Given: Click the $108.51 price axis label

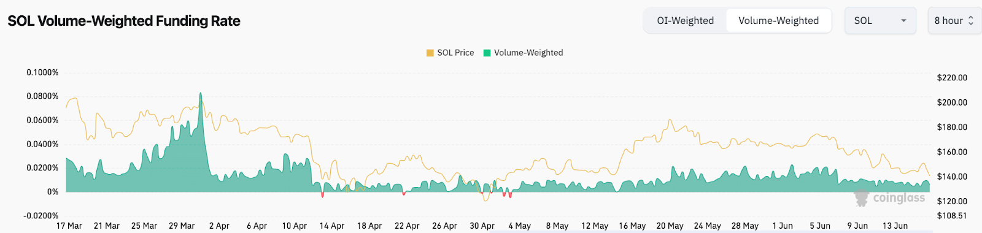Looking at the screenshot, I should pos(952,216).
